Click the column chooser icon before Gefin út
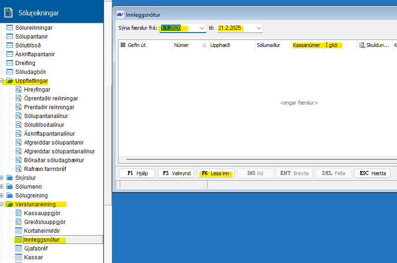The image size is (397, 263). tap(123, 45)
